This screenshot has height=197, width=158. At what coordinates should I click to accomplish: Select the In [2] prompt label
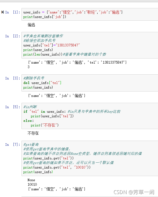(x=13, y=36)
